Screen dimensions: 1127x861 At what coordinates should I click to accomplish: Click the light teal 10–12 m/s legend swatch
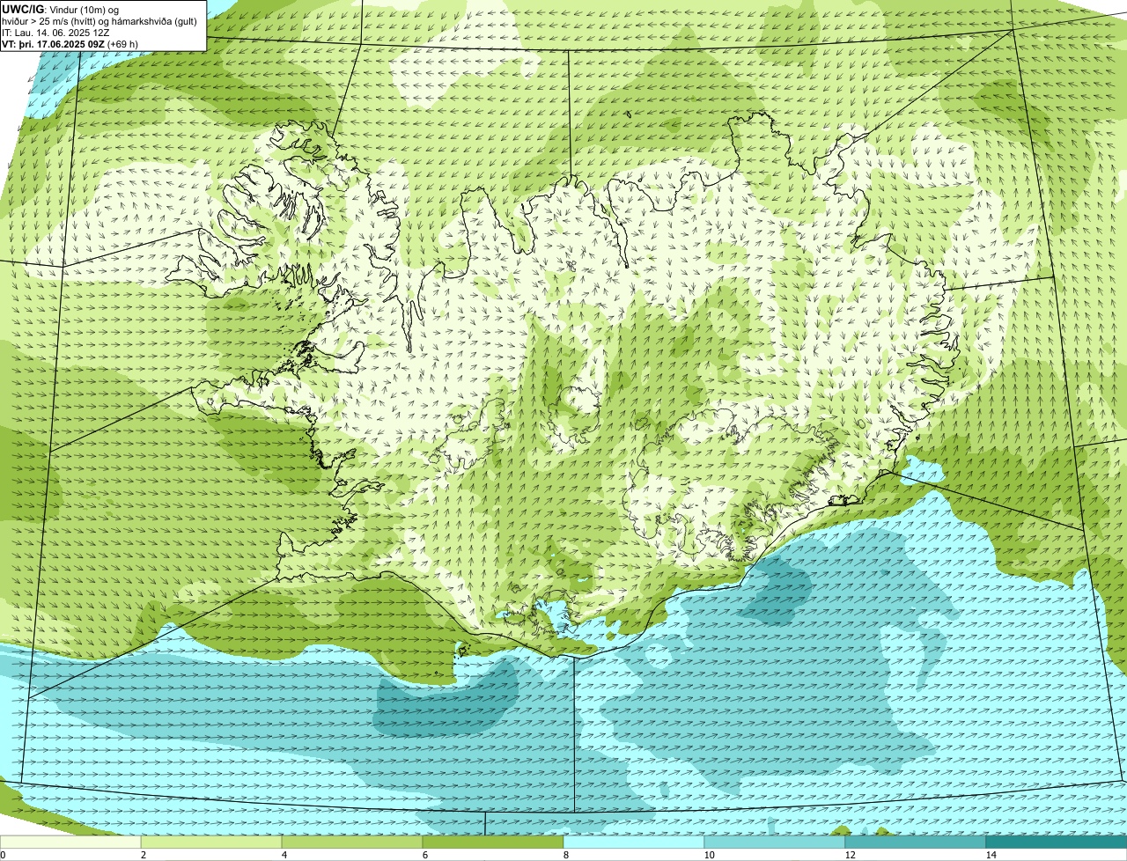[x=775, y=843]
